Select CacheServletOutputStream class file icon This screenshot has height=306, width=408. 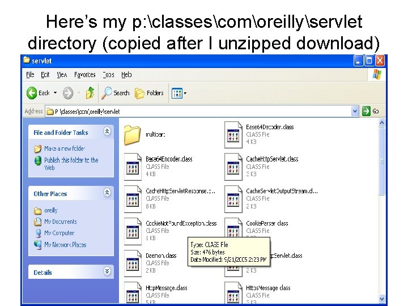coord(233,199)
